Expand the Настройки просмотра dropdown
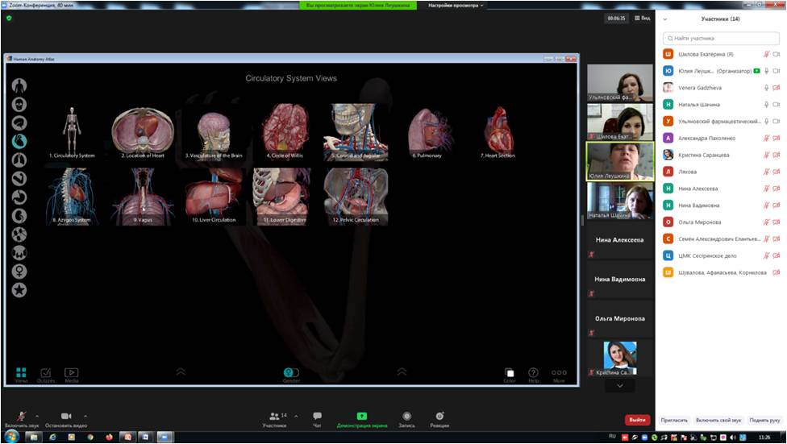This screenshot has height=444, width=787. pos(456,5)
